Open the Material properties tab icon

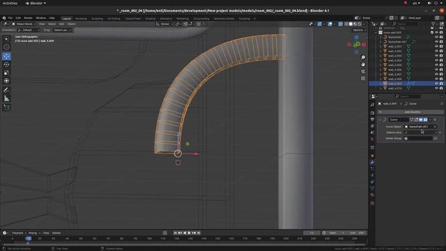click(x=372, y=195)
